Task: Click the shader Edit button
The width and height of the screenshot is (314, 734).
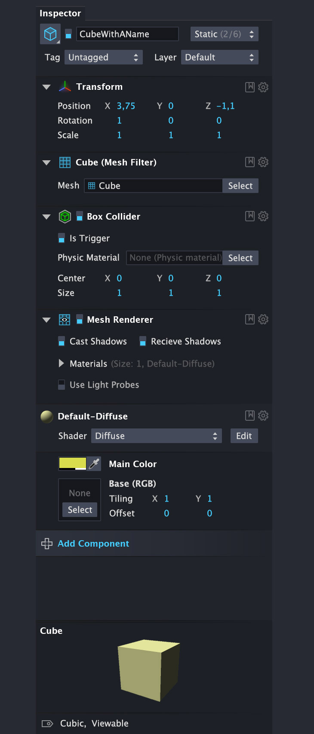Action: coord(244,436)
